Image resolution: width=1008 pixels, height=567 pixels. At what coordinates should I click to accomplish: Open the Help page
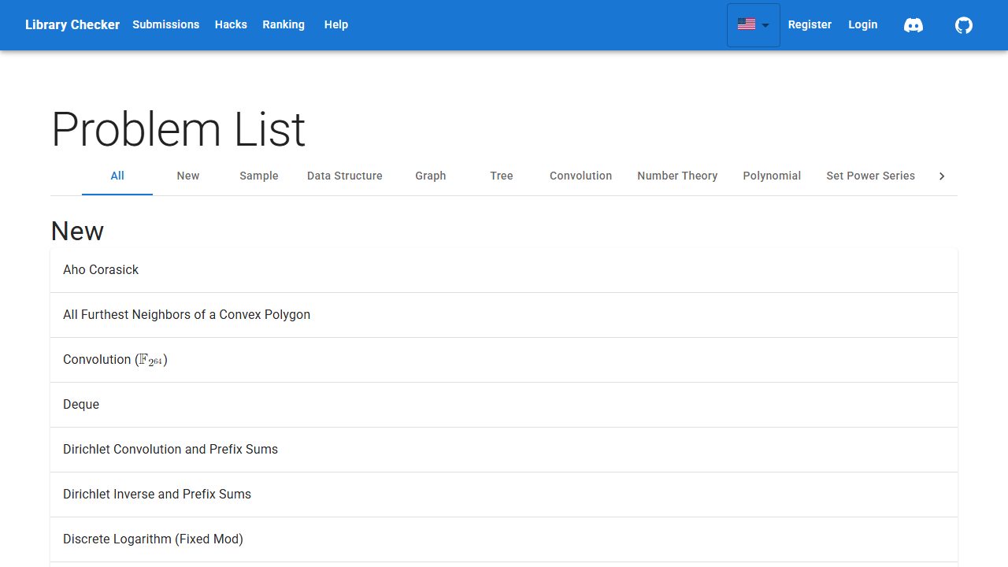coord(336,24)
